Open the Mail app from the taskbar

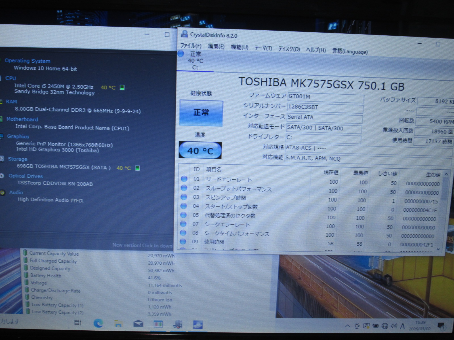click(138, 324)
